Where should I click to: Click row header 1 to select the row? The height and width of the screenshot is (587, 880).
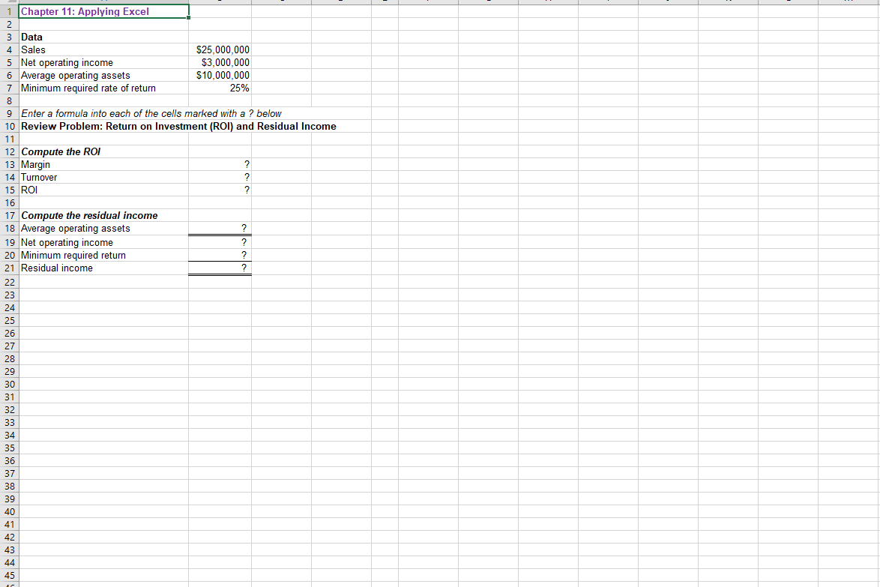click(x=9, y=11)
